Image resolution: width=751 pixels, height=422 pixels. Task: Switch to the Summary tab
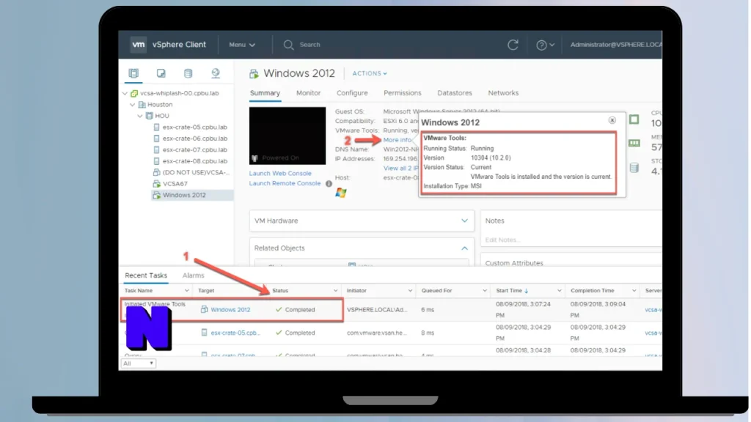(265, 93)
